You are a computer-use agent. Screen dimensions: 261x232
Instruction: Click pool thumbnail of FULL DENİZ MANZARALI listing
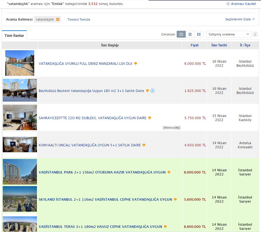click(x=20, y=63)
